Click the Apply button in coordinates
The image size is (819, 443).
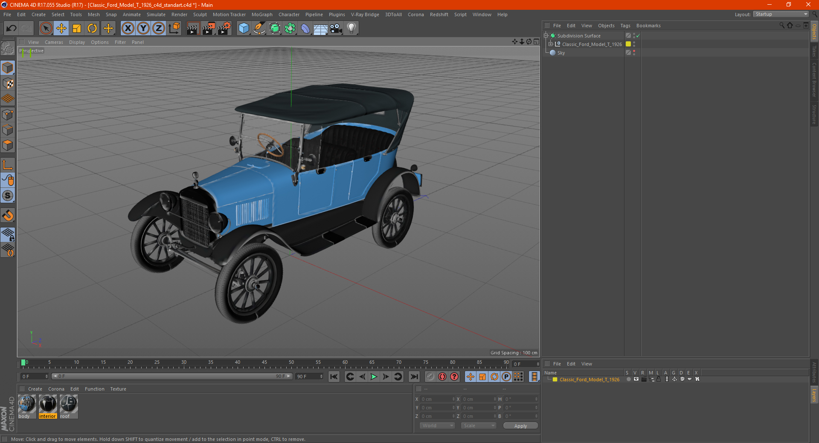pyautogui.click(x=520, y=426)
